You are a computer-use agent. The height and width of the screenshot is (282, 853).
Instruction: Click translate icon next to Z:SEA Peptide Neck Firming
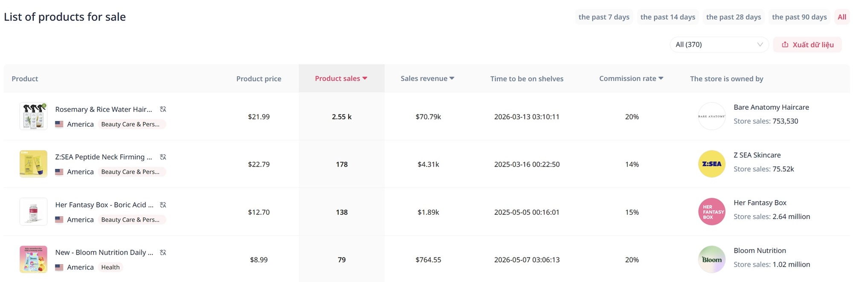(163, 157)
